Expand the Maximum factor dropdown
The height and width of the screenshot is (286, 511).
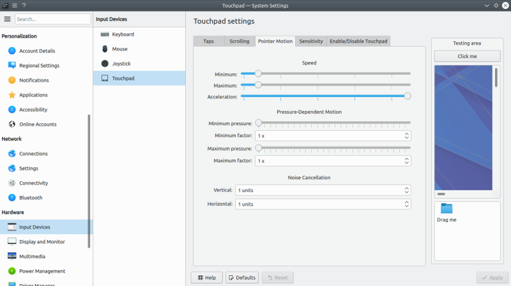332,162
